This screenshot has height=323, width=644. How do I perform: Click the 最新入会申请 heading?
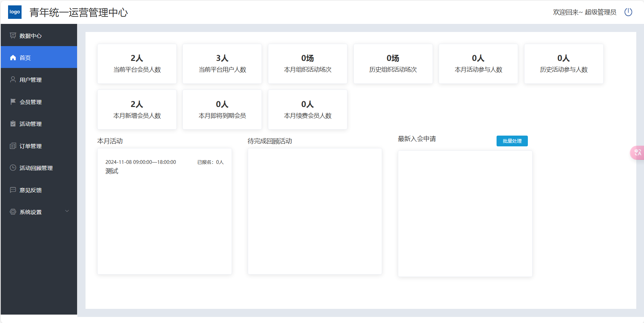417,139
